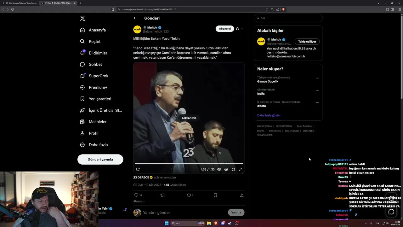Open Hizmet Şartları footer link

pyautogui.click(x=264, y=126)
